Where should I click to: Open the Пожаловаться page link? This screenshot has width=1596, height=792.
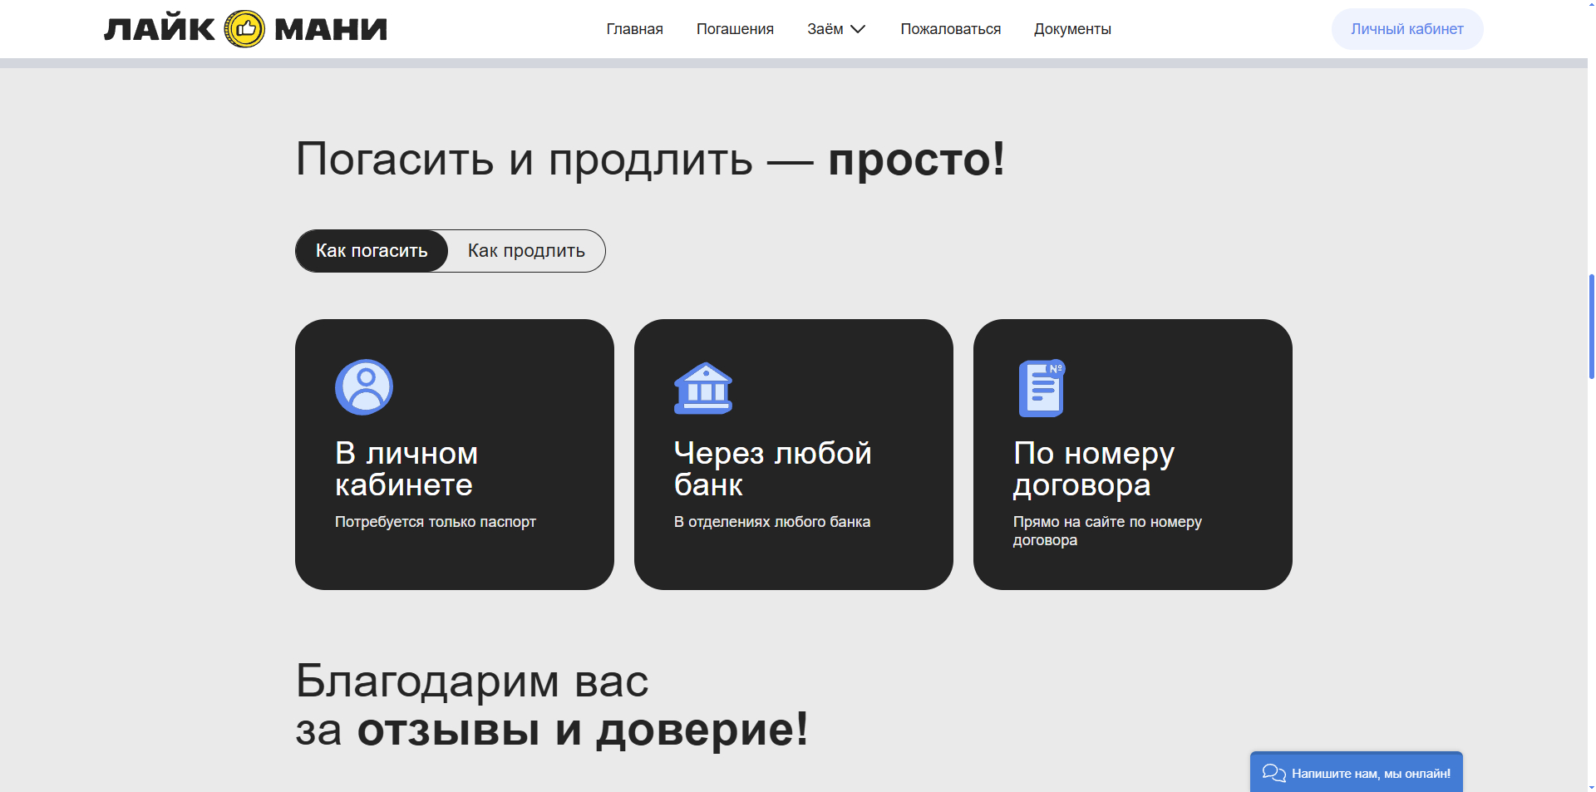tap(950, 29)
